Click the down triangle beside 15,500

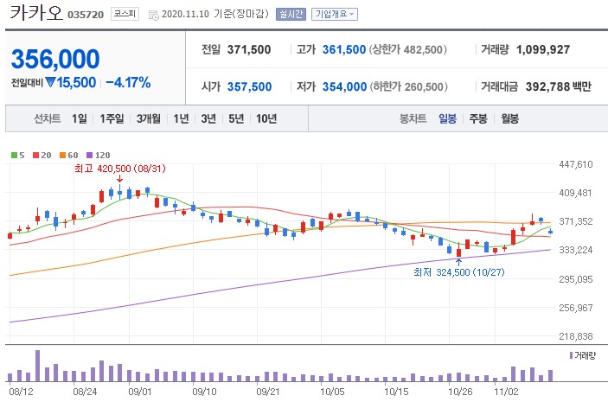[x=50, y=82]
